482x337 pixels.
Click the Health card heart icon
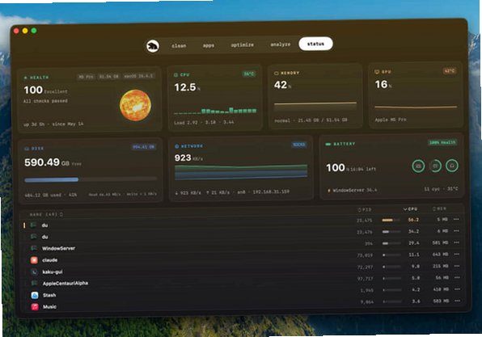[26, 78]
